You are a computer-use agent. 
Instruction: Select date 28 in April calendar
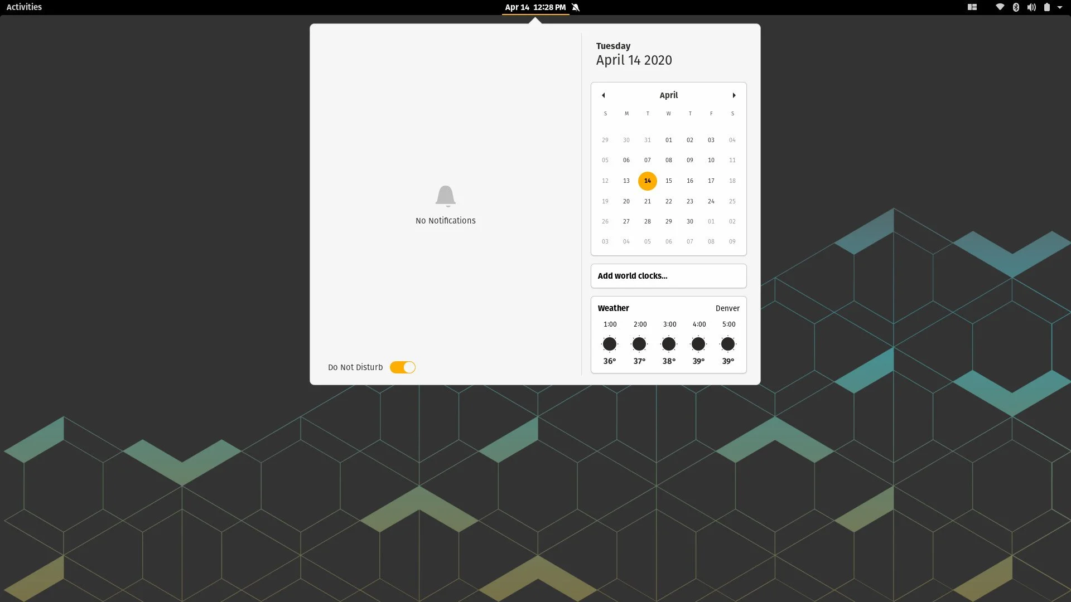647,221
